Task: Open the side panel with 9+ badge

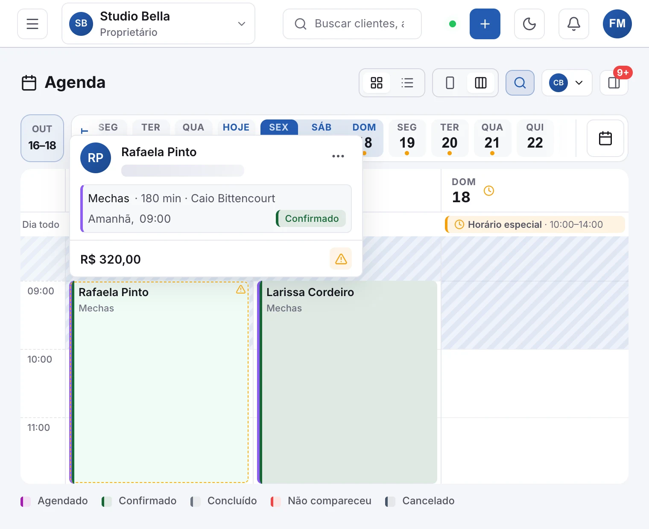Action: point(614,83)
